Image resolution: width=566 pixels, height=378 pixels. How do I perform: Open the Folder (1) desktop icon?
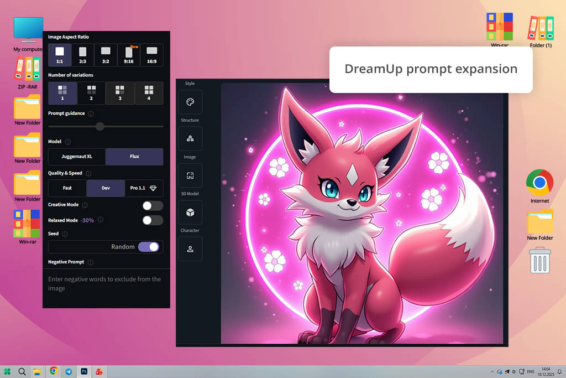541,31
